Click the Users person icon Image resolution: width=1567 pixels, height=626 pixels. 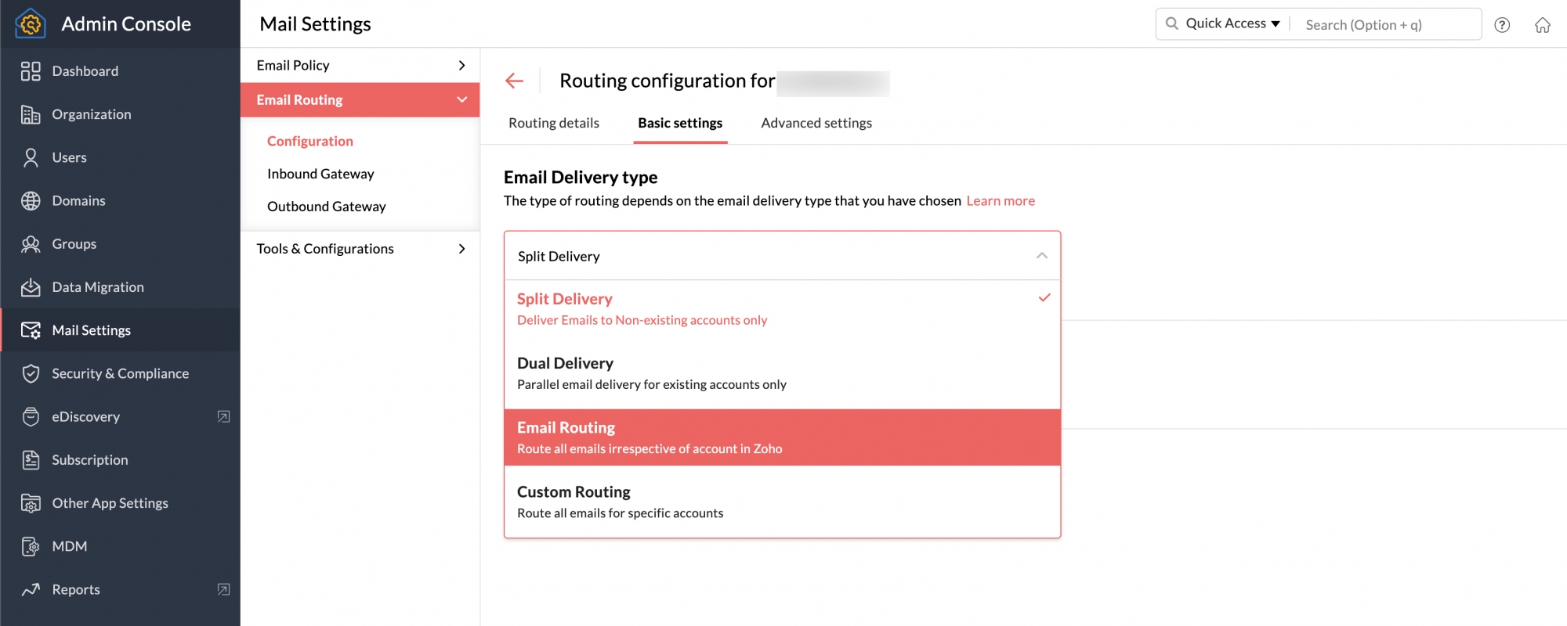pos(31,157)
